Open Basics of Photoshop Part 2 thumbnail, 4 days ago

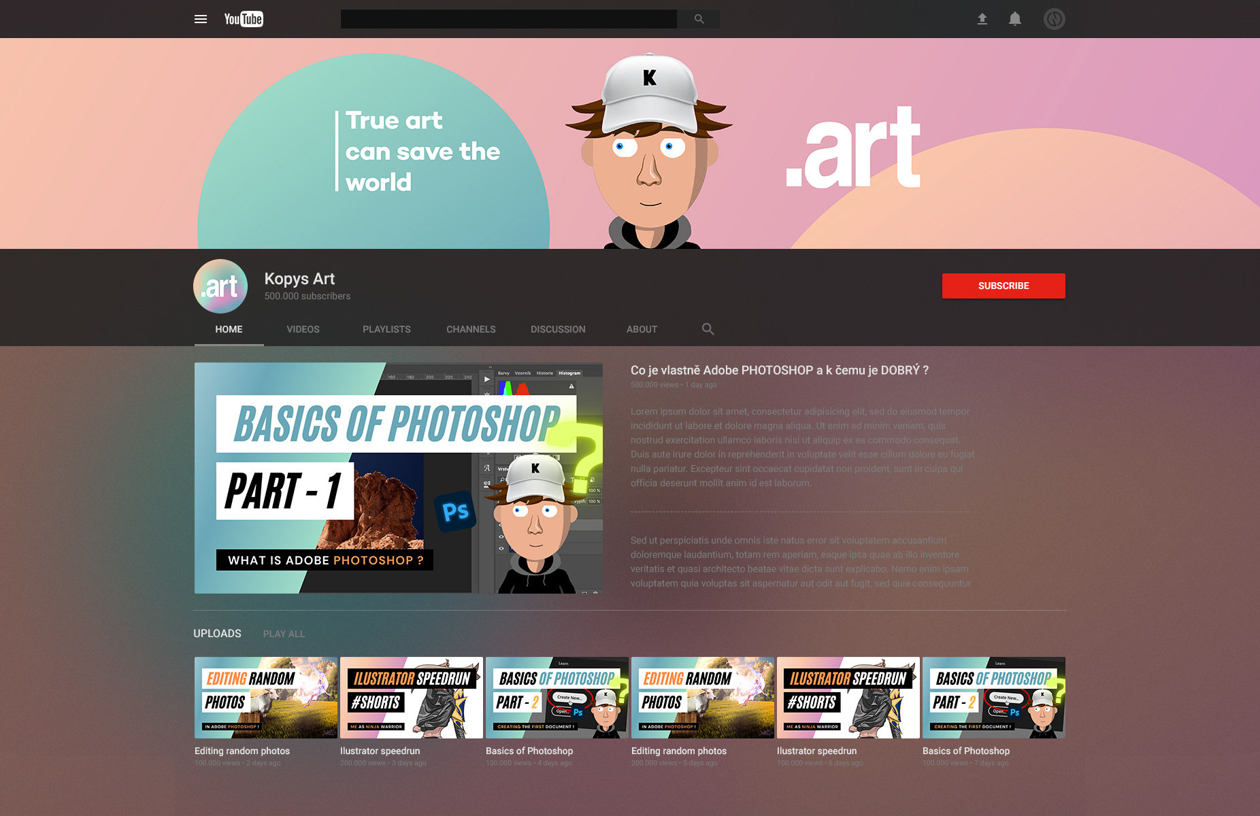[x=557, y=698]
